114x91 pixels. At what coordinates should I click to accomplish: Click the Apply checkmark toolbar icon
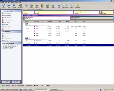point(4,6)
